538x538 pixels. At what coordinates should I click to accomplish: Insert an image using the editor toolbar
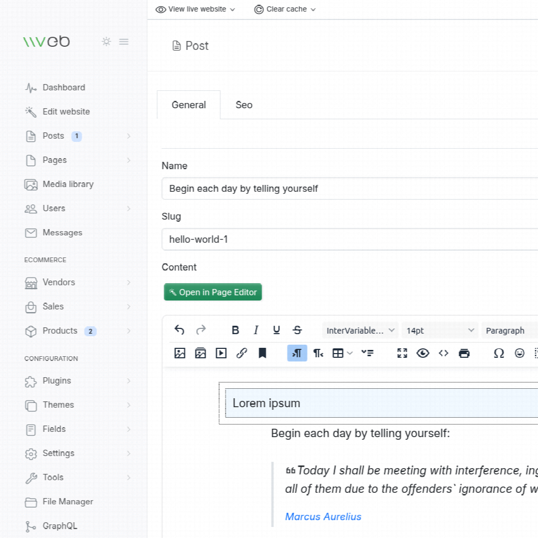pos(180,353)
